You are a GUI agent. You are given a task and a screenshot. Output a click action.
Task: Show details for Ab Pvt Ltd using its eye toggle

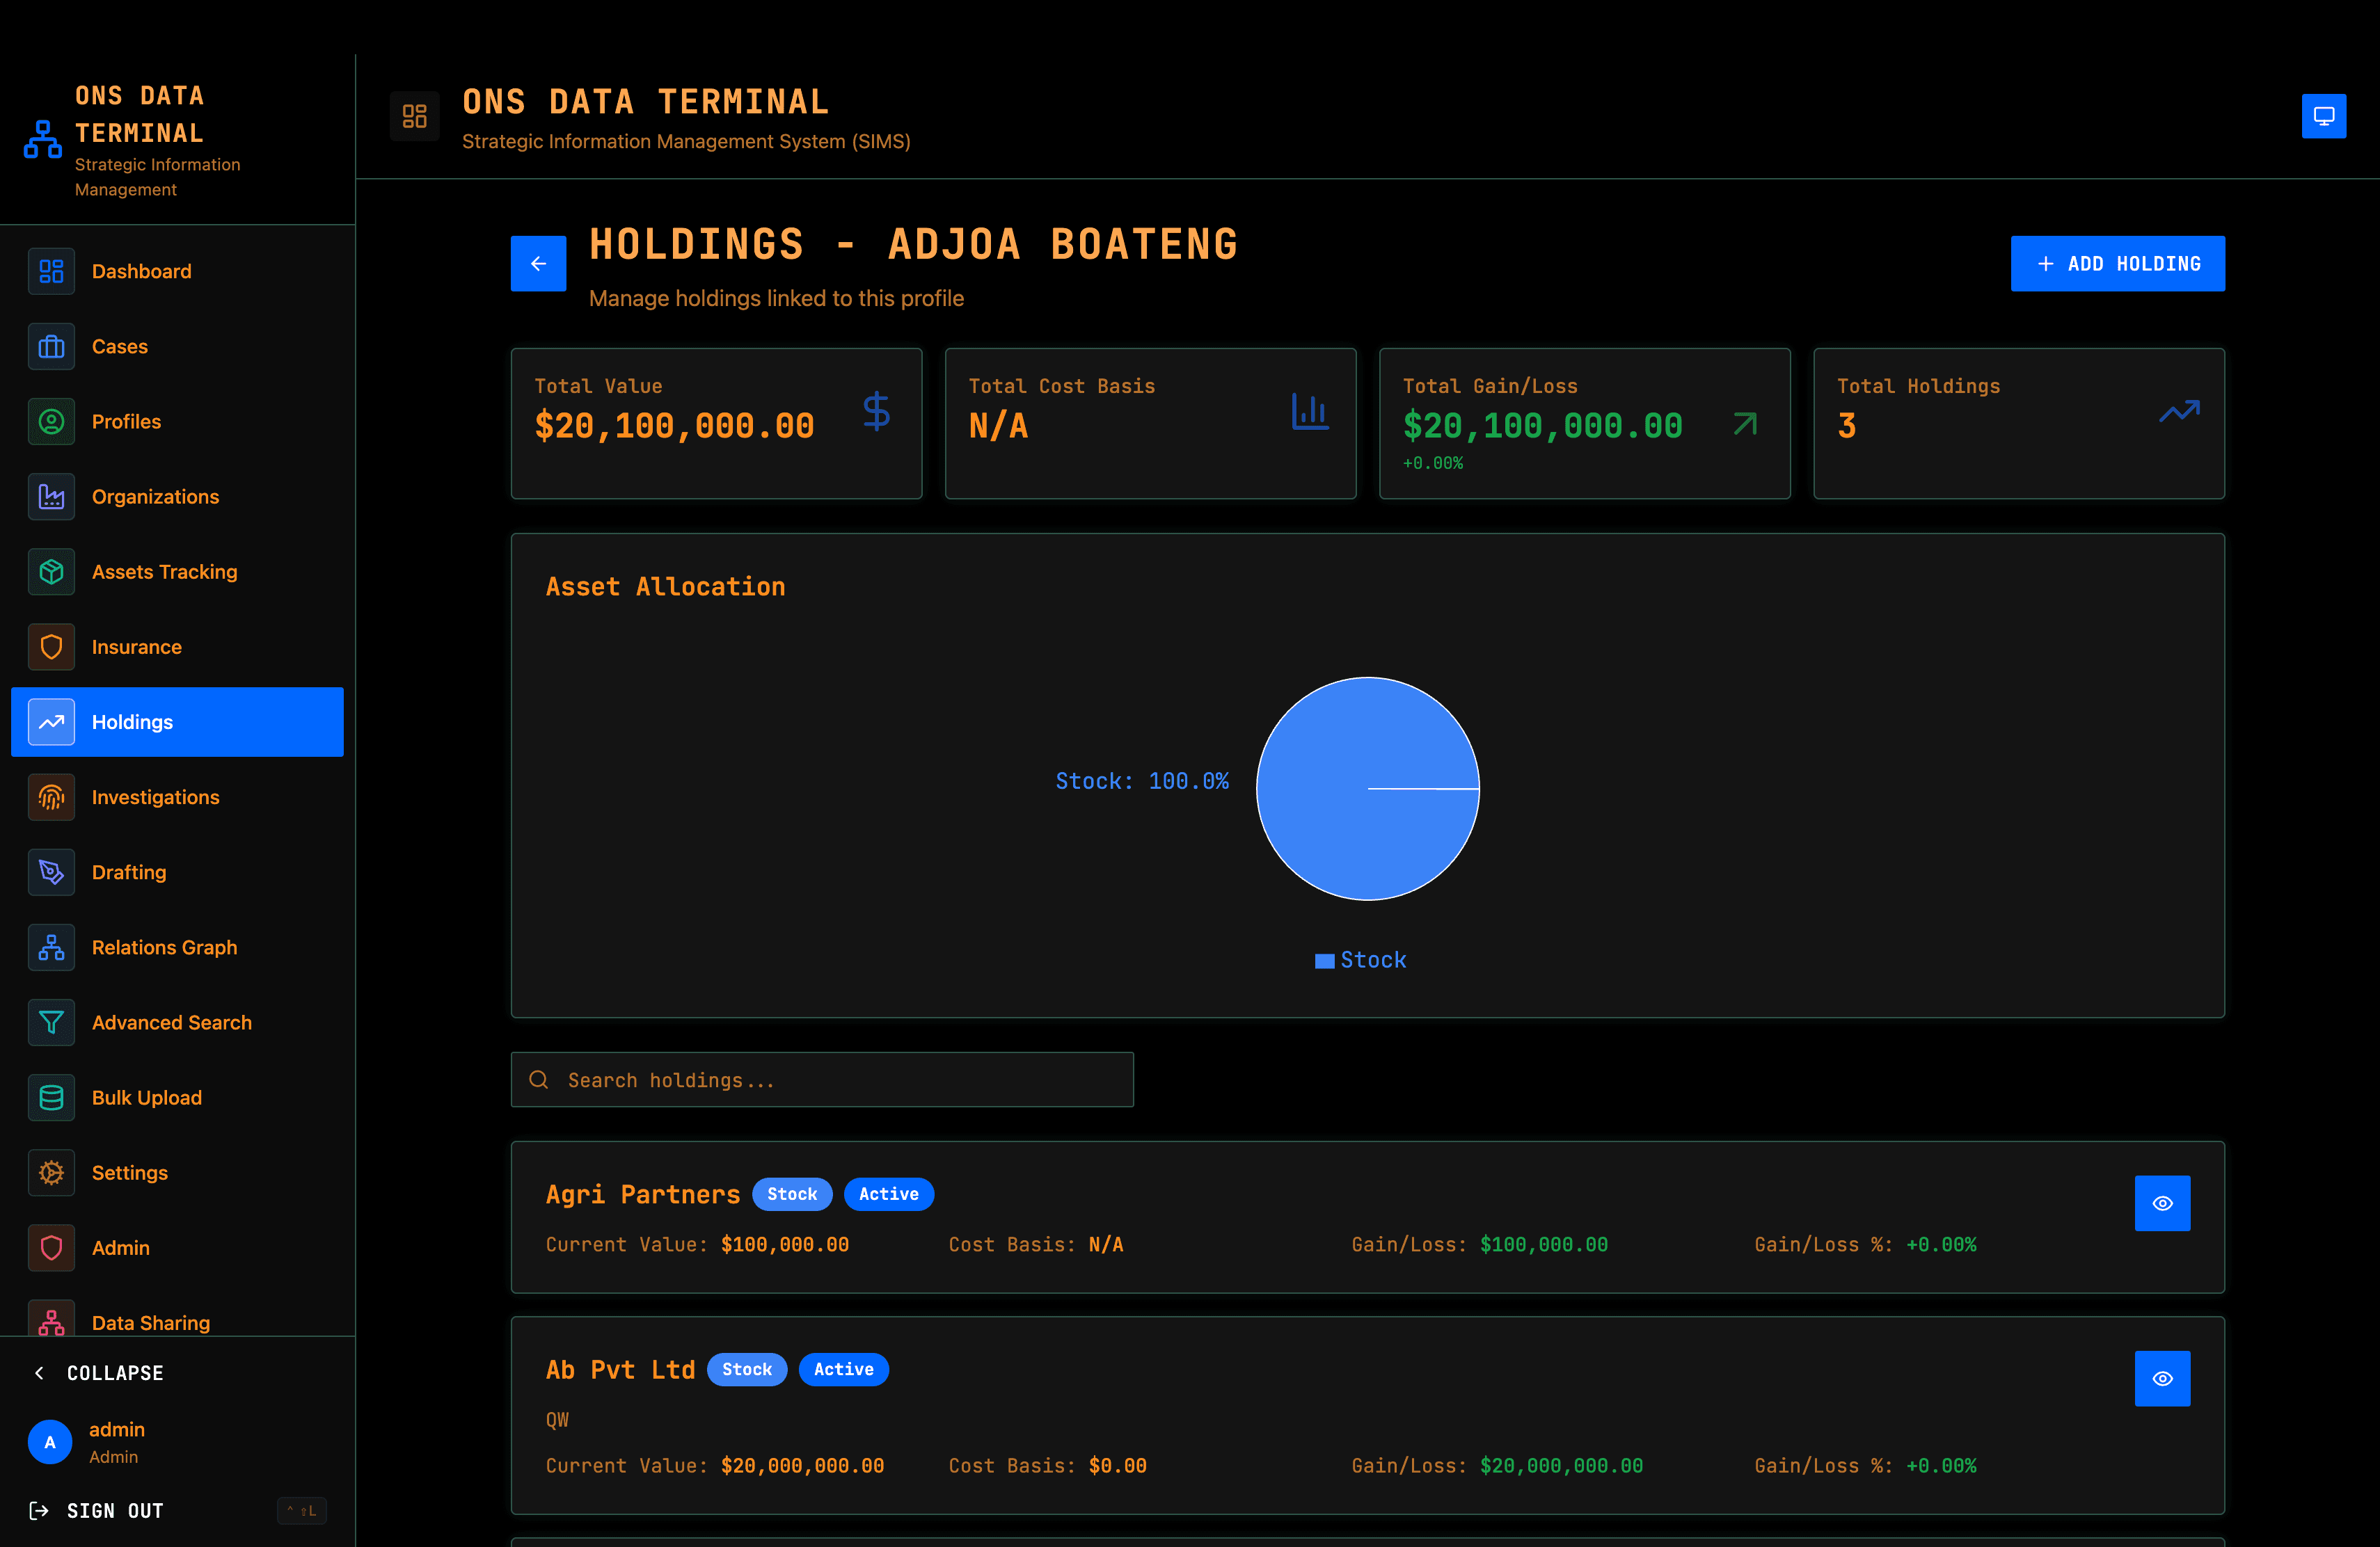click(x=2162, y=1378)
